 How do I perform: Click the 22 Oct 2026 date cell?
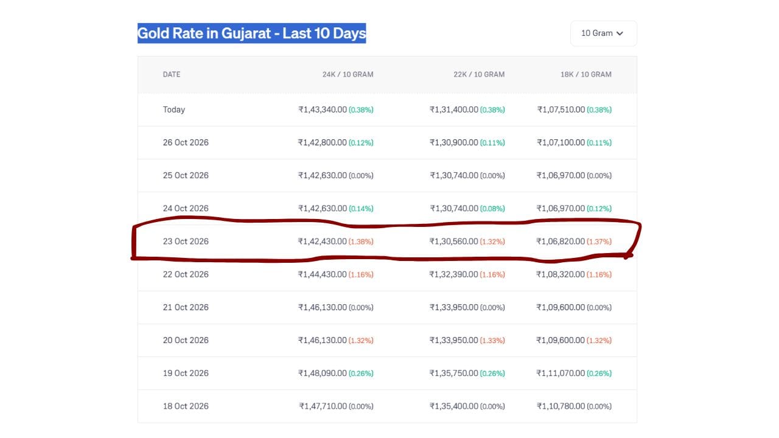point(186,274)
